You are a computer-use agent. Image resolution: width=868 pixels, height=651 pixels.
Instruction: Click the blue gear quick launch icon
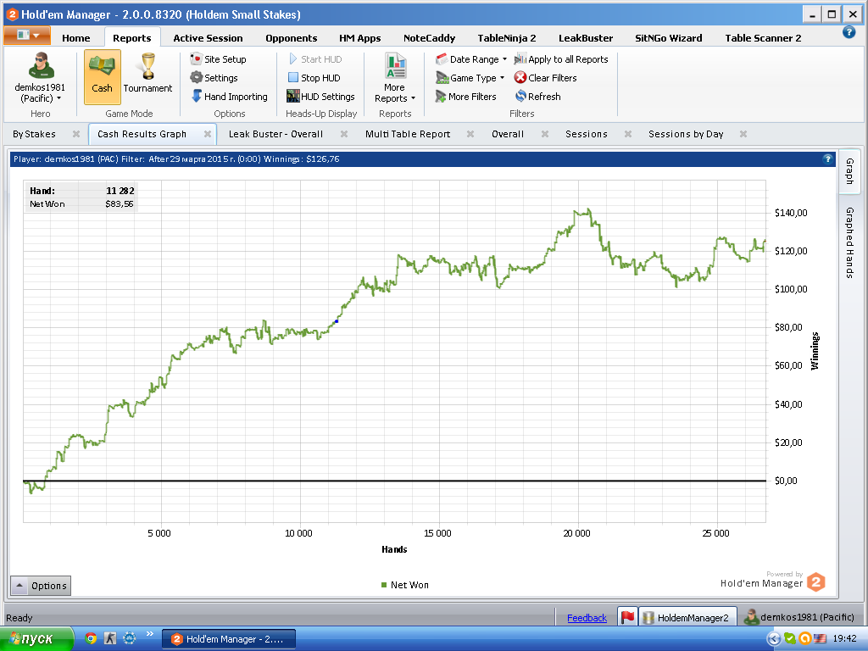(129, 638)
